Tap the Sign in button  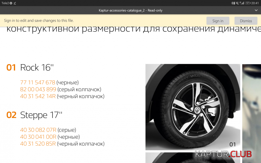(218, 21)
